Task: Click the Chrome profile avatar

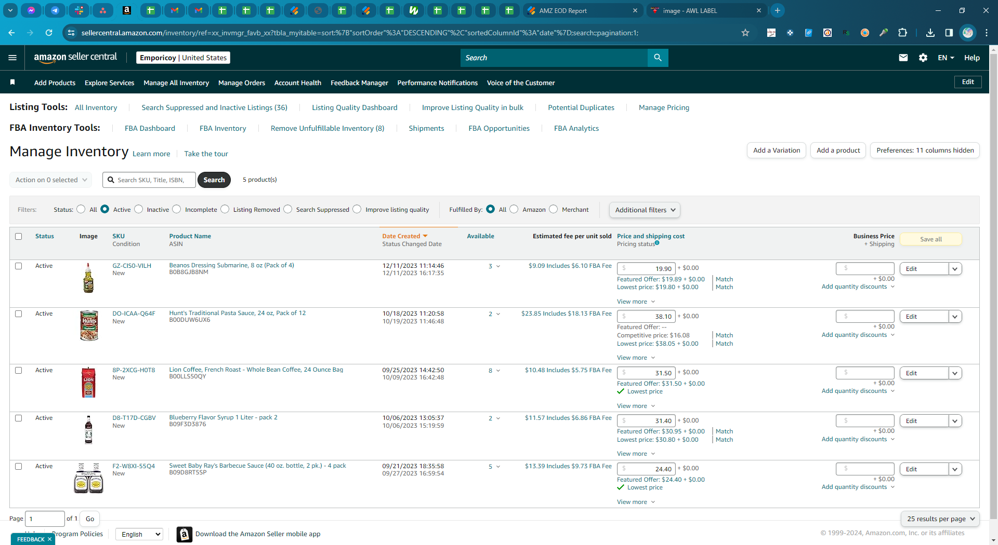Action: point(968,33)
